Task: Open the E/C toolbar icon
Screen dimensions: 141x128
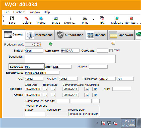Action: 102,18
